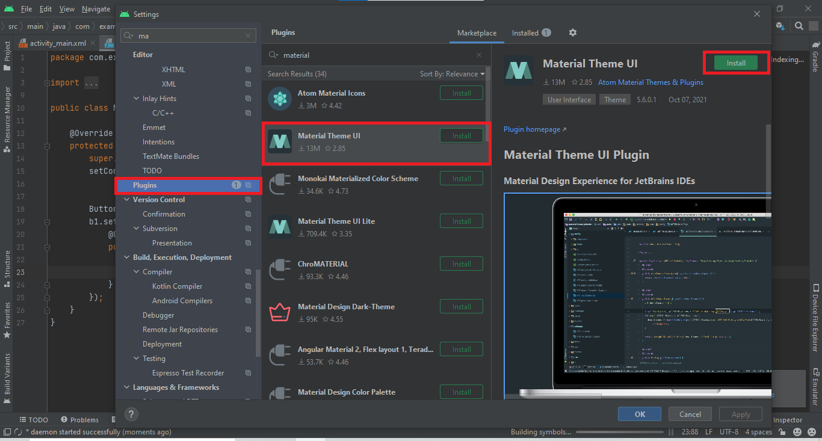Collapse the Compiler tree node
Viewport: 822px width, 441px height.
click(x=136, y=272)
